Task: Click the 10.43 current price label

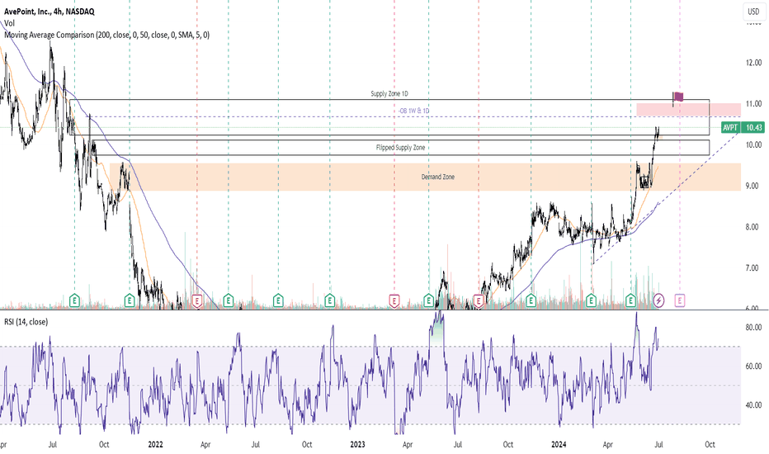Action: [753, 128]
